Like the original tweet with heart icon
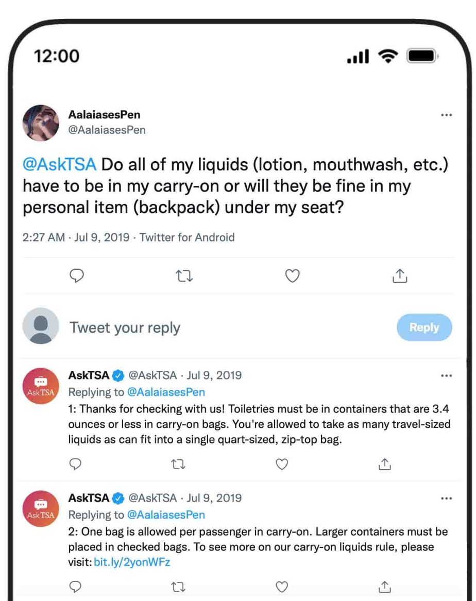476x601 pixels. pos(293,277)
